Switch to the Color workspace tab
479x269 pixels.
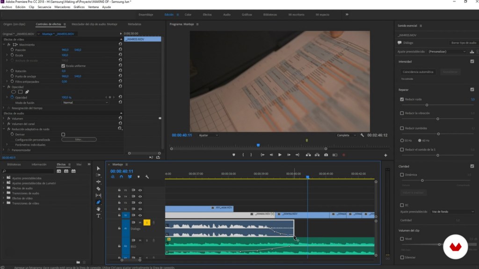[188, 14]
